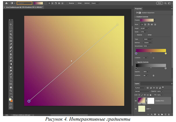
Task: Select the purple color stop
Action: [x=136, y=53]
